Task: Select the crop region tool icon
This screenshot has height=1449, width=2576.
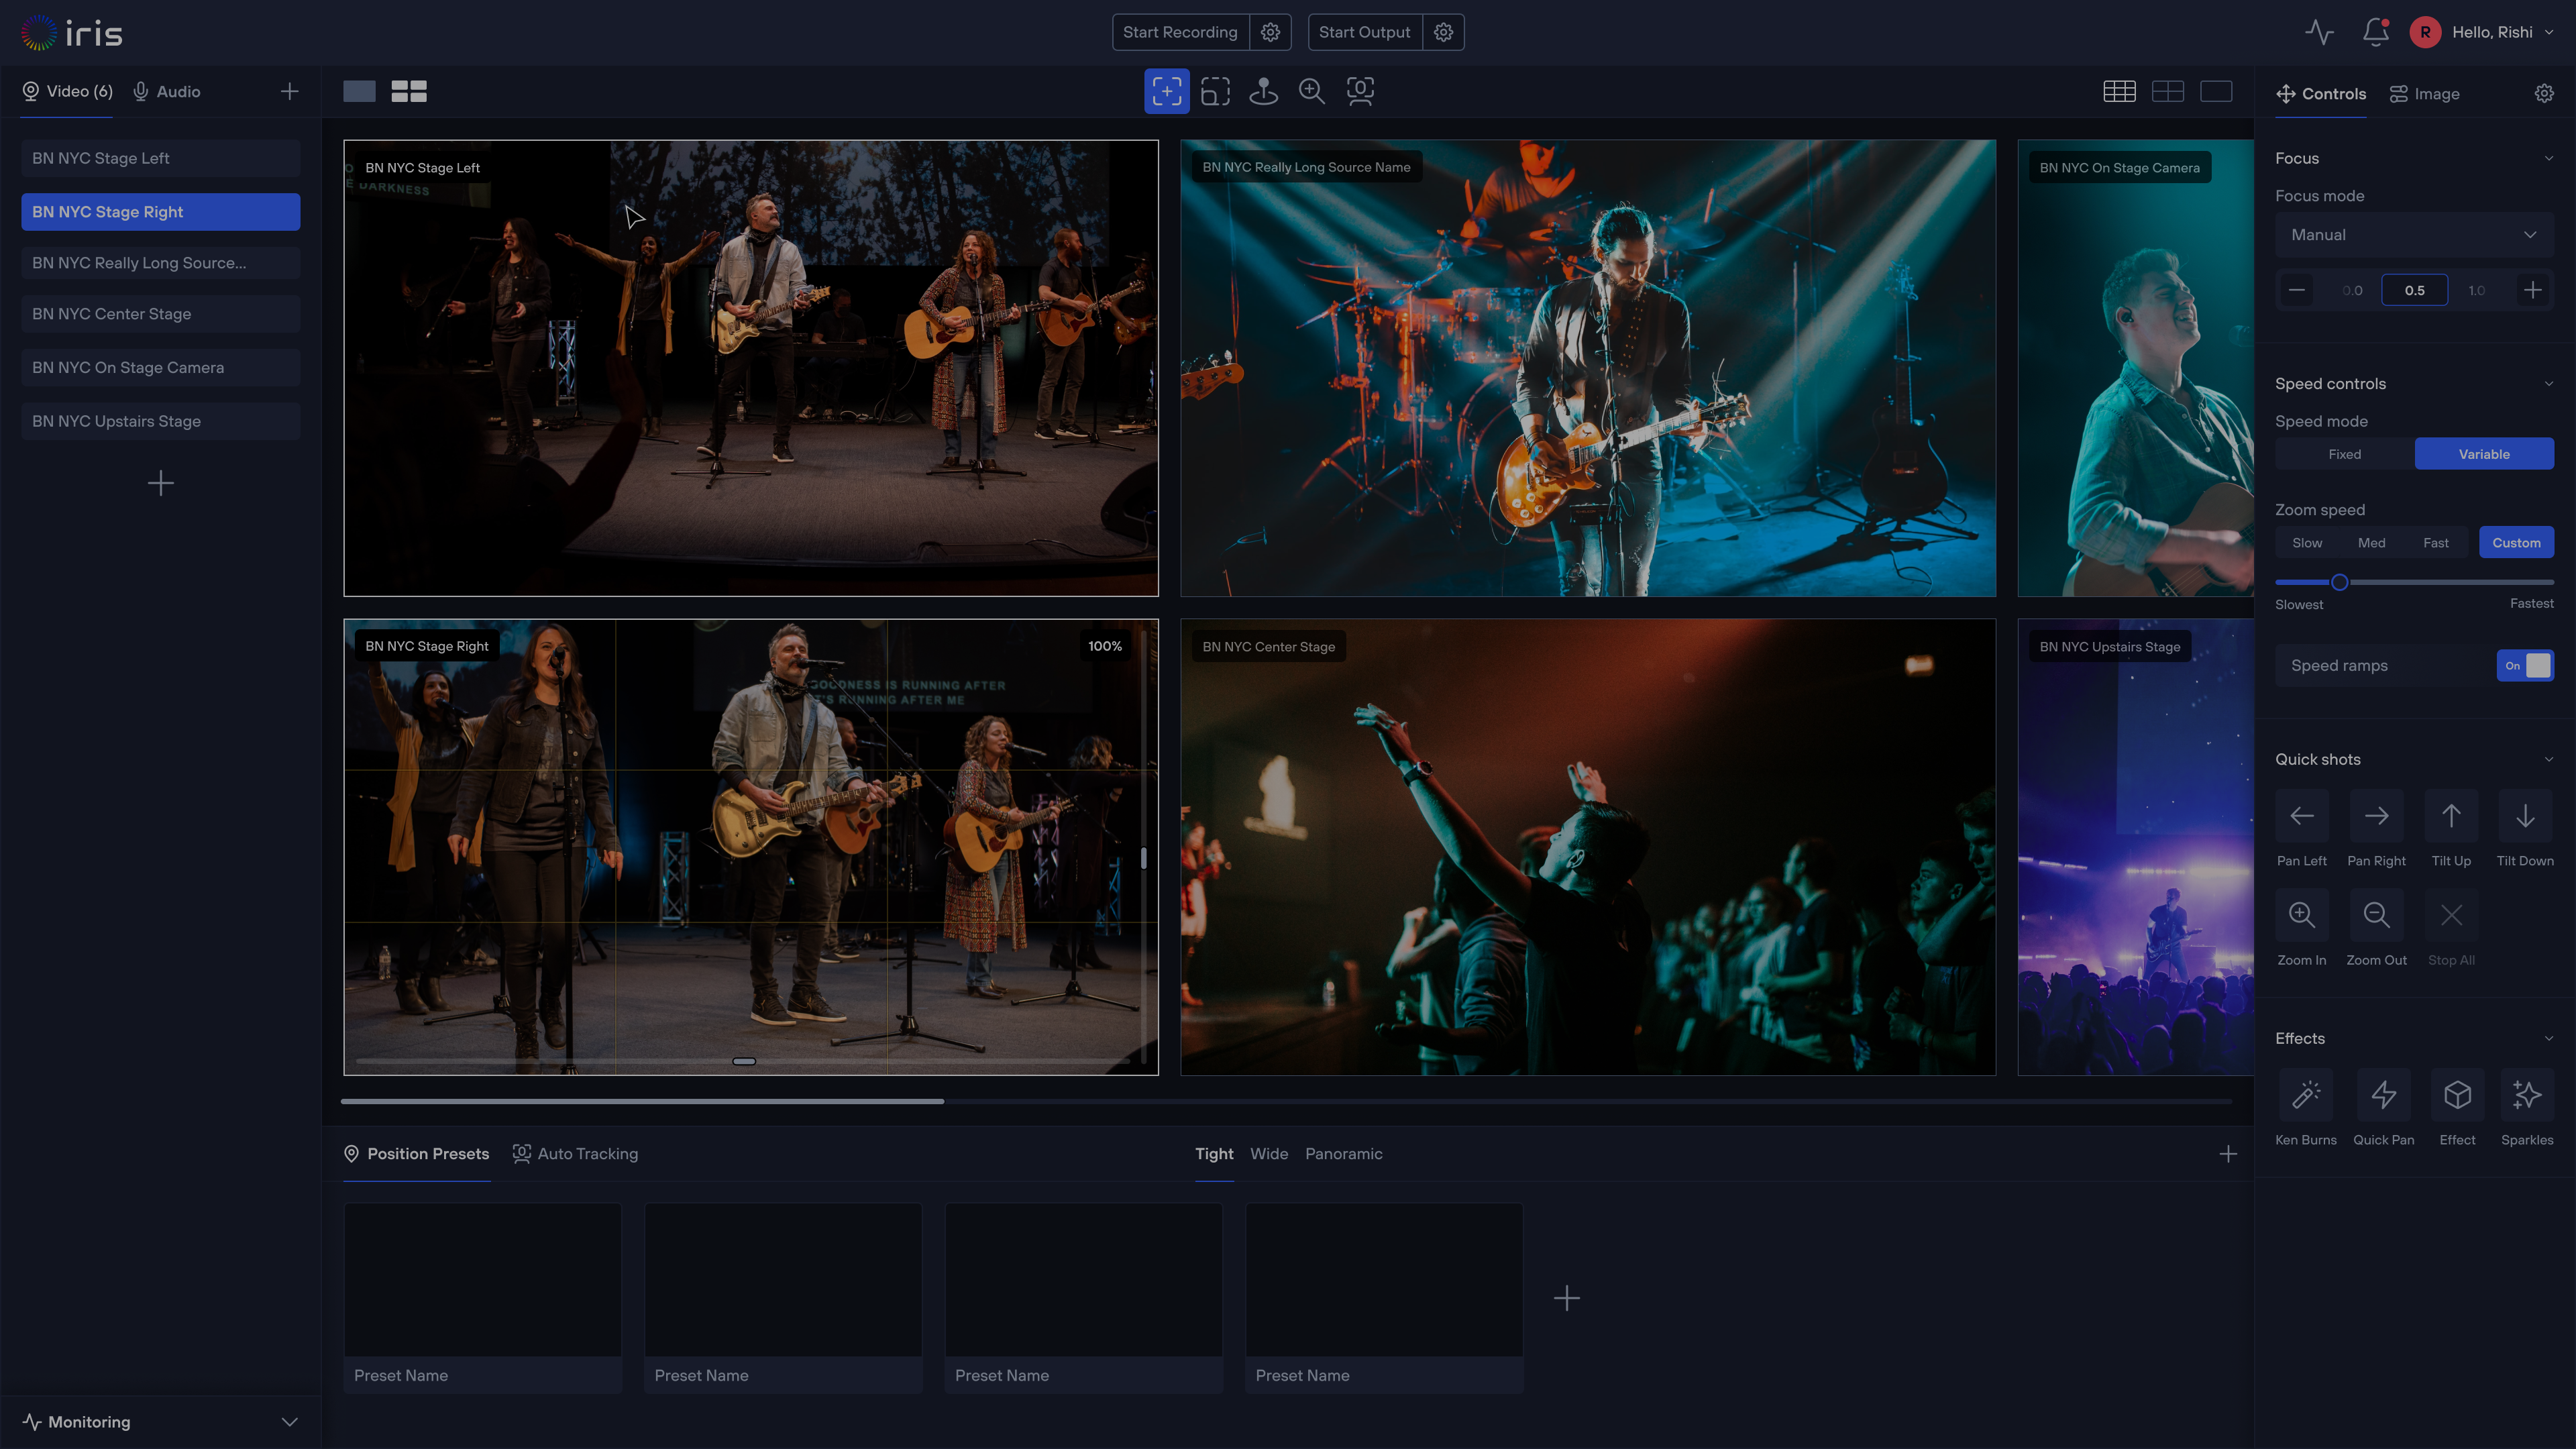Action: point(1215,91)
